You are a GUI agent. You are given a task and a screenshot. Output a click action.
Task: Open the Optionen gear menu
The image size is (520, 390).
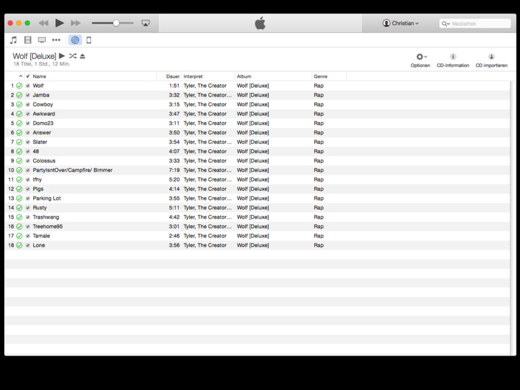[421, 60]
